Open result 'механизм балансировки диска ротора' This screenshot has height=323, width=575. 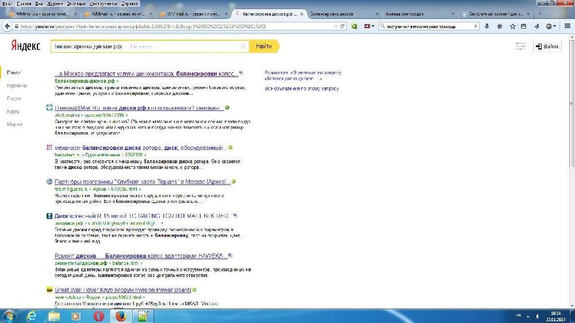[141, 148]
